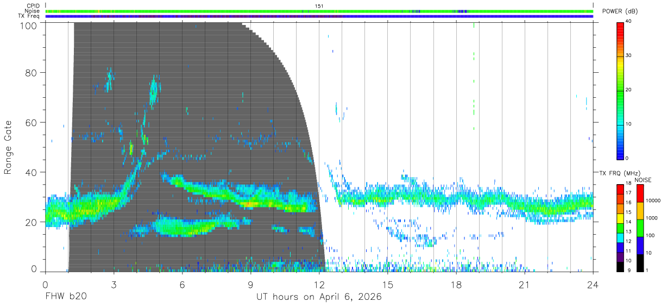Click the green Noise status strip
667x308 pixels.
click(319, 11)
